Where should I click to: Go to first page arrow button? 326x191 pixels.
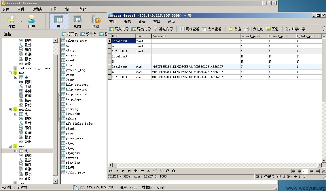click(x=293, y=171)
